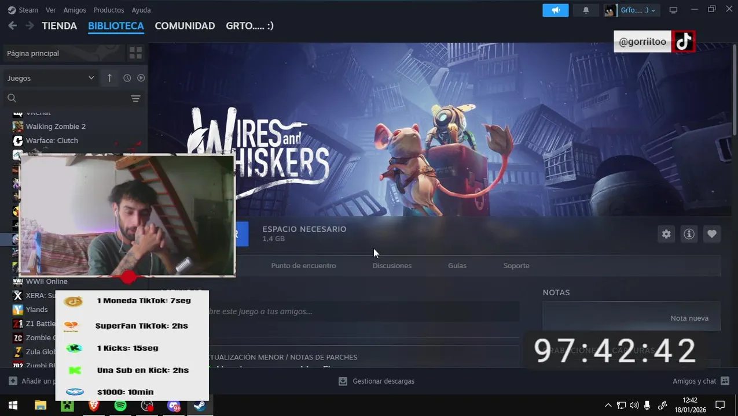Image resolution: width=738 pixels, height=416 pixels.
Task: Select Ylands in the game list
Action: point(36,310)
